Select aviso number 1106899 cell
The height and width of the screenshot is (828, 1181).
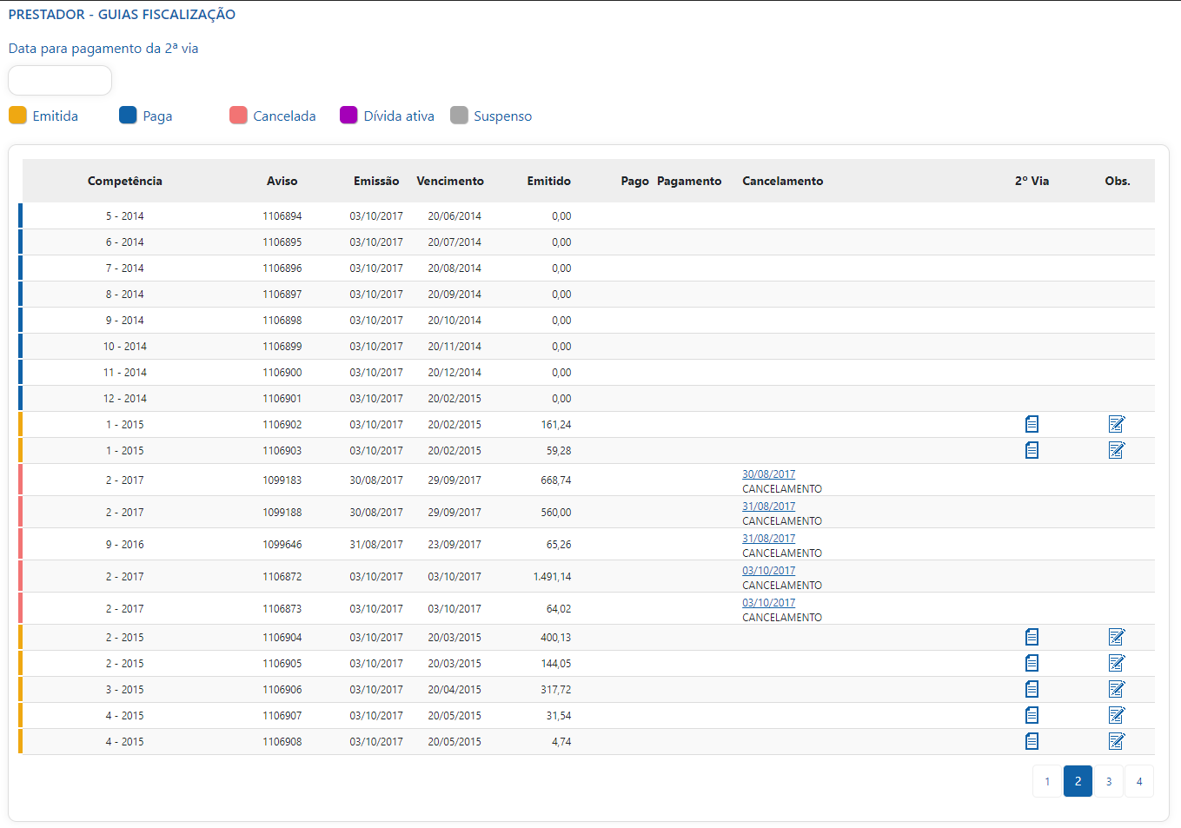282,347
